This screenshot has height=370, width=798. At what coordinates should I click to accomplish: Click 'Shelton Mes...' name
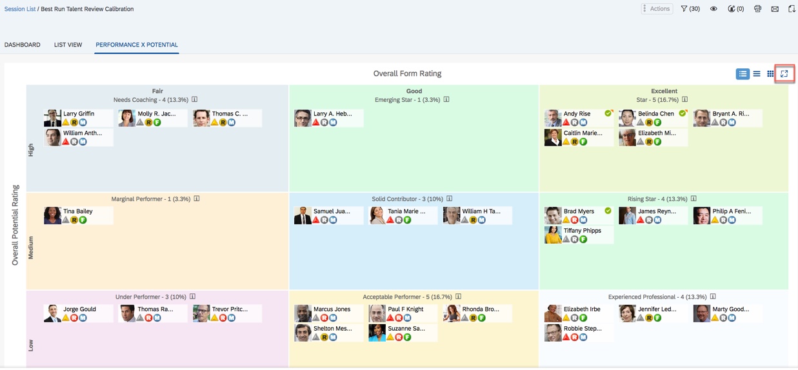click(333, 329)
